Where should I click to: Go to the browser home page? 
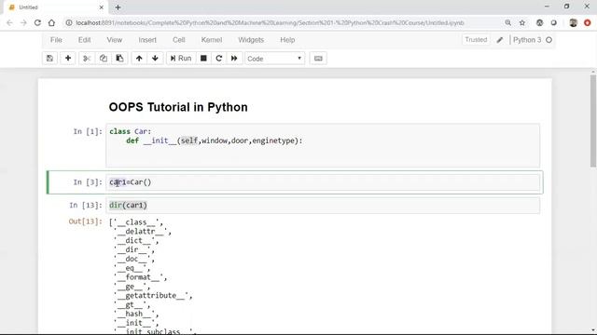[51, 22]
